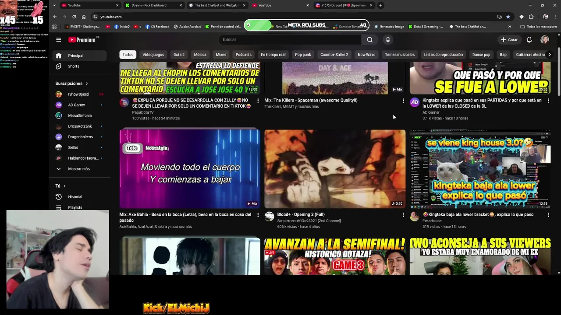Bookmark this page with the star icon
The width and height of the screenshot is (561, 315).
(508, 17)
